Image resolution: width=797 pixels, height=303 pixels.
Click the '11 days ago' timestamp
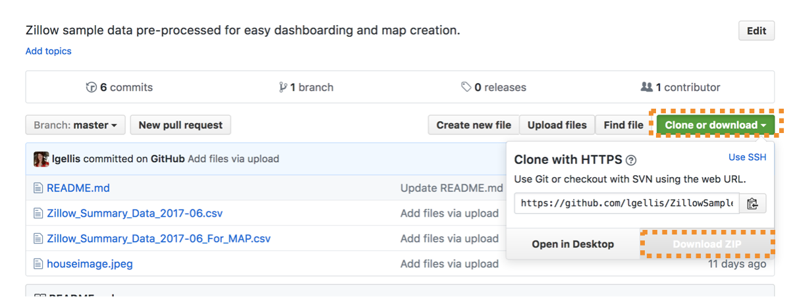pos(737,264)
